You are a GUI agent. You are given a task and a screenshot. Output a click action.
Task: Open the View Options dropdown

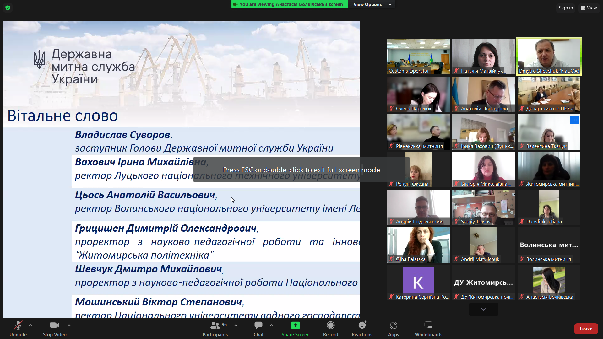click(372, 4)
